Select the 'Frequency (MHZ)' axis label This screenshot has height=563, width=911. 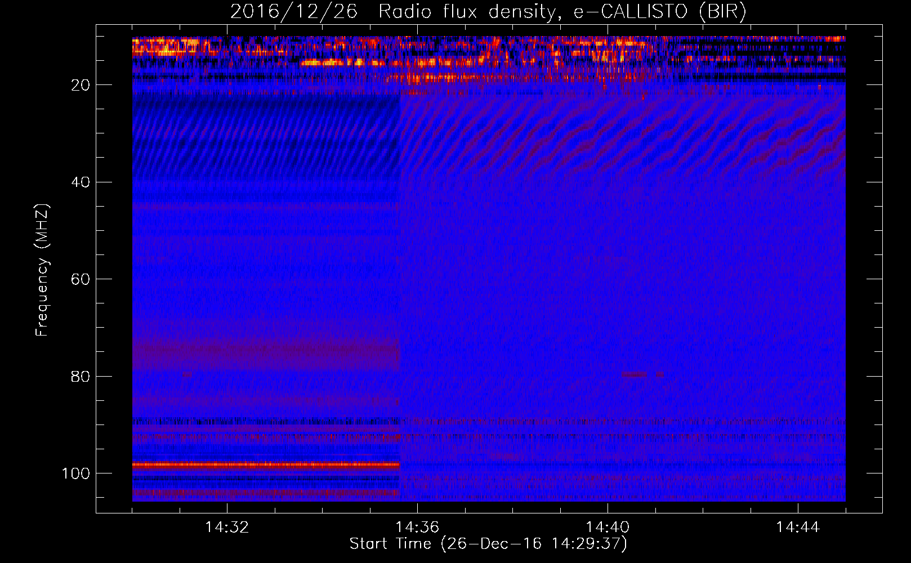pos(42,270)
